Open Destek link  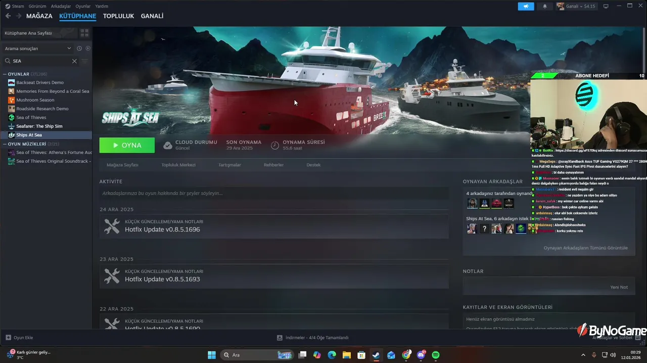(x=313, y=165)
